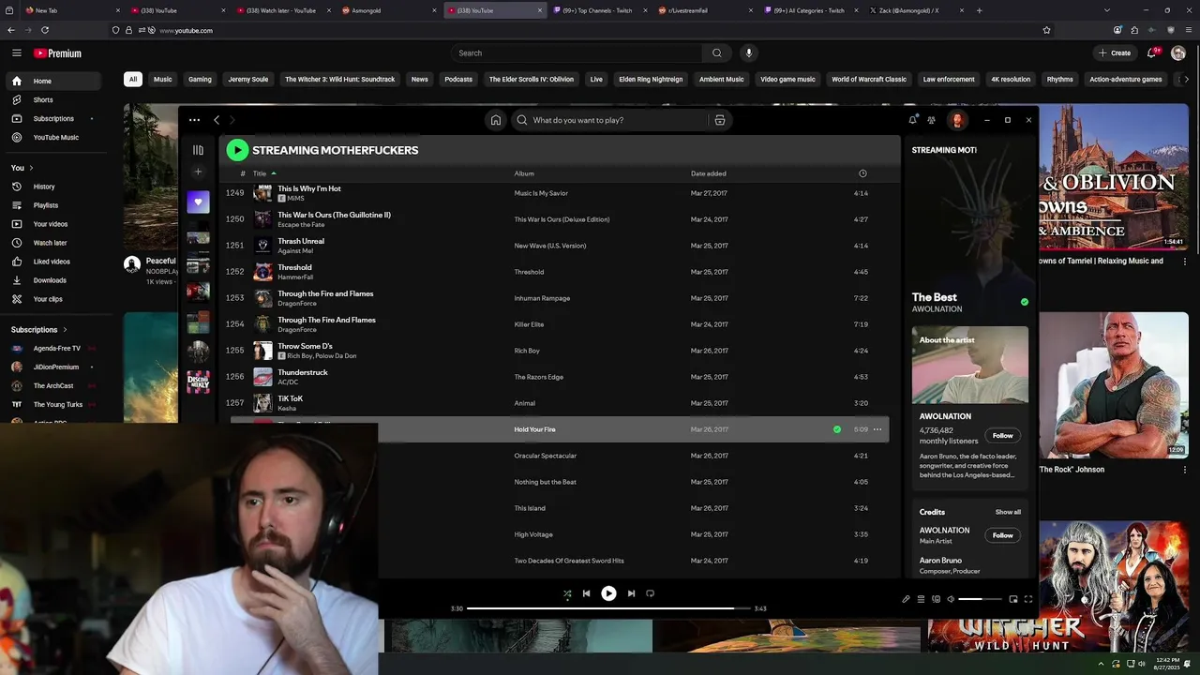The height and width of the screenshot is (675, 1200).
Task: Toggle saved checkmark on Hold Your Fire row
Action: click(x=837, y=429)
